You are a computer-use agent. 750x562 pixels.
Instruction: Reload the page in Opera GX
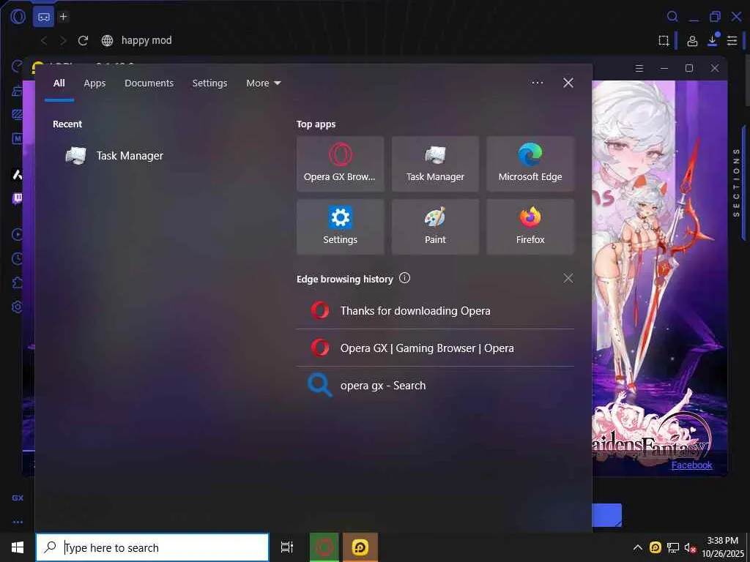click(83, 41)
